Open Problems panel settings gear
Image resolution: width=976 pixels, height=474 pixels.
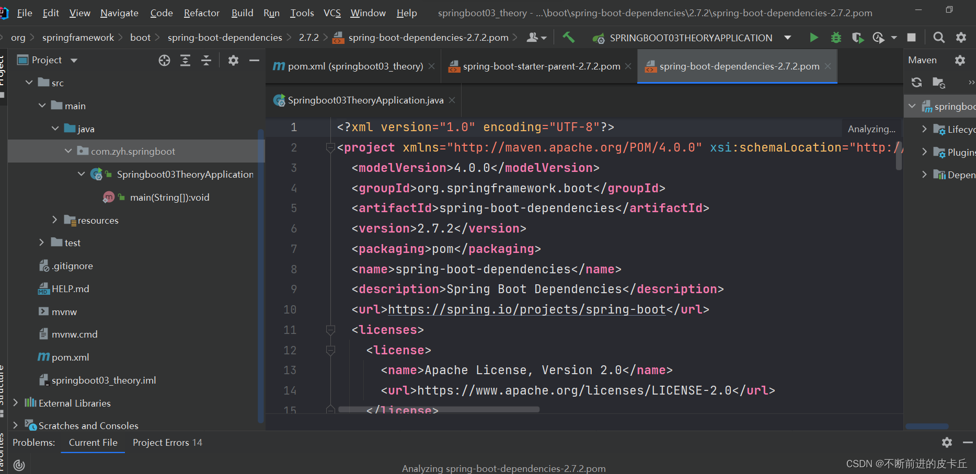tap(947, 443)
